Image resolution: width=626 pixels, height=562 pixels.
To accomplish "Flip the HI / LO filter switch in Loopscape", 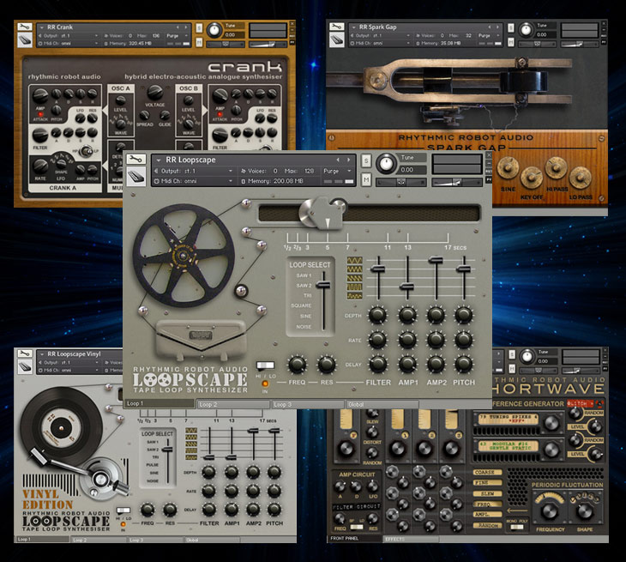I will 265,366.
